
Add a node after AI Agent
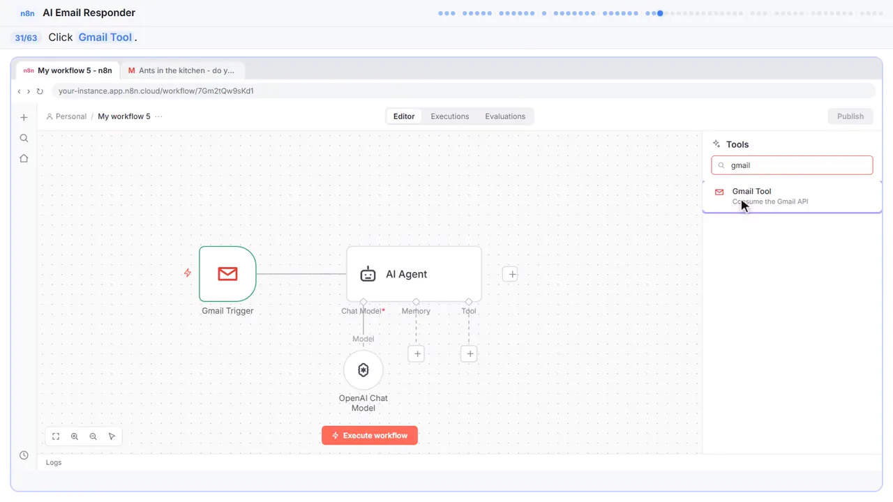pos(511,274)
